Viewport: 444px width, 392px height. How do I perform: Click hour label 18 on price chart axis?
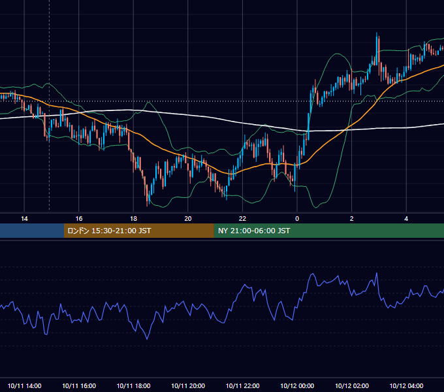(133, 218)
